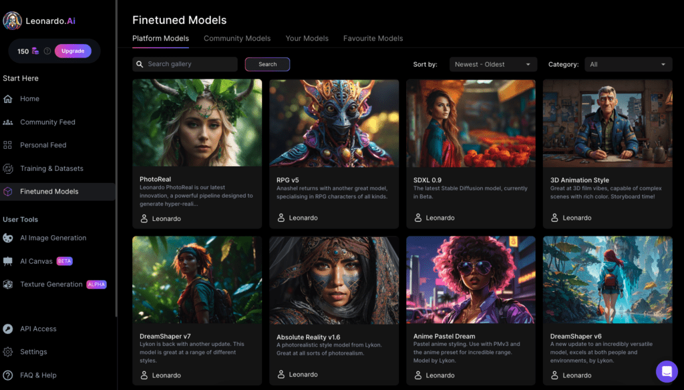The height and width of the screenshot is (390, 684).
Task: Click the Upgrade button
Action: [x=73, y=51]
